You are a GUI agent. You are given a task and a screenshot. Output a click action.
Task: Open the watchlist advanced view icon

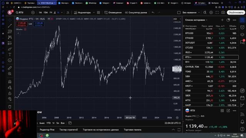(228, 20)
